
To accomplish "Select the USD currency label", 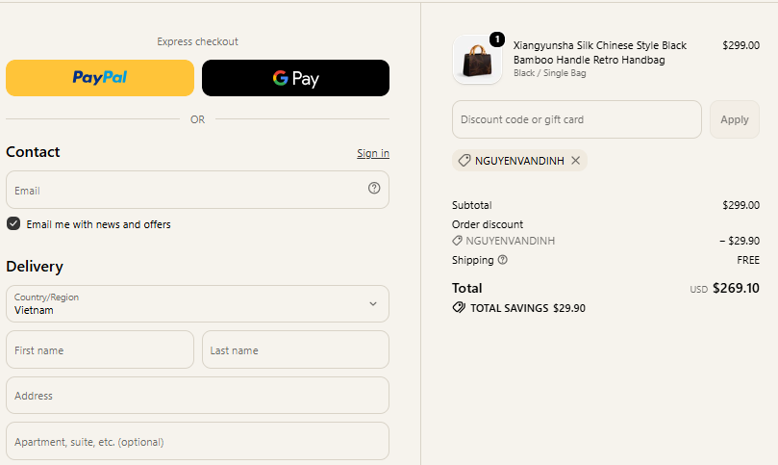I will [x=698, y=289].
